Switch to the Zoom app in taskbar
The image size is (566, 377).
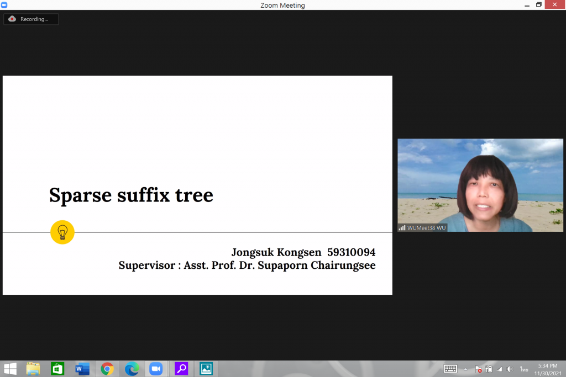pyautogui.click(x=156, y=369)
